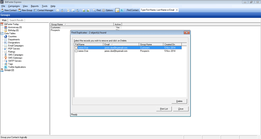Click the SMS Gateways signal icon

coord(6,58)
